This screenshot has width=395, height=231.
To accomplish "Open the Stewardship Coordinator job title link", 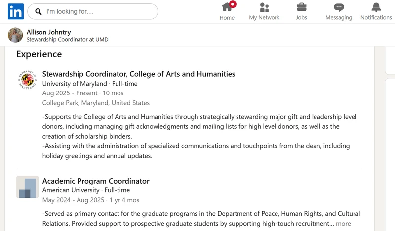I will [x=139, y=74].
